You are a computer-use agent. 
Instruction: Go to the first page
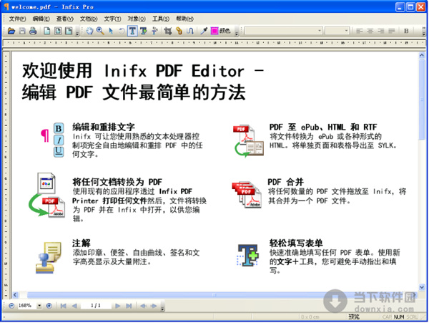point(63,306)
